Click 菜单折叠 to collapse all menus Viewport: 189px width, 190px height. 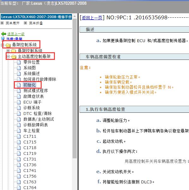(x=36, y=23)
